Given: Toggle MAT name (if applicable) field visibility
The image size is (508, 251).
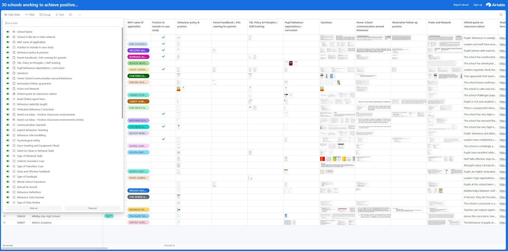Looking at the screenshot, I should tap(8, 42).
